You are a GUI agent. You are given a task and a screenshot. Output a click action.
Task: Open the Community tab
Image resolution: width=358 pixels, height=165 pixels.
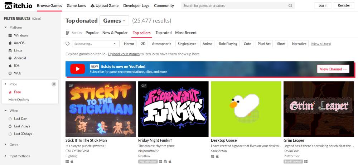coord(164,6)
